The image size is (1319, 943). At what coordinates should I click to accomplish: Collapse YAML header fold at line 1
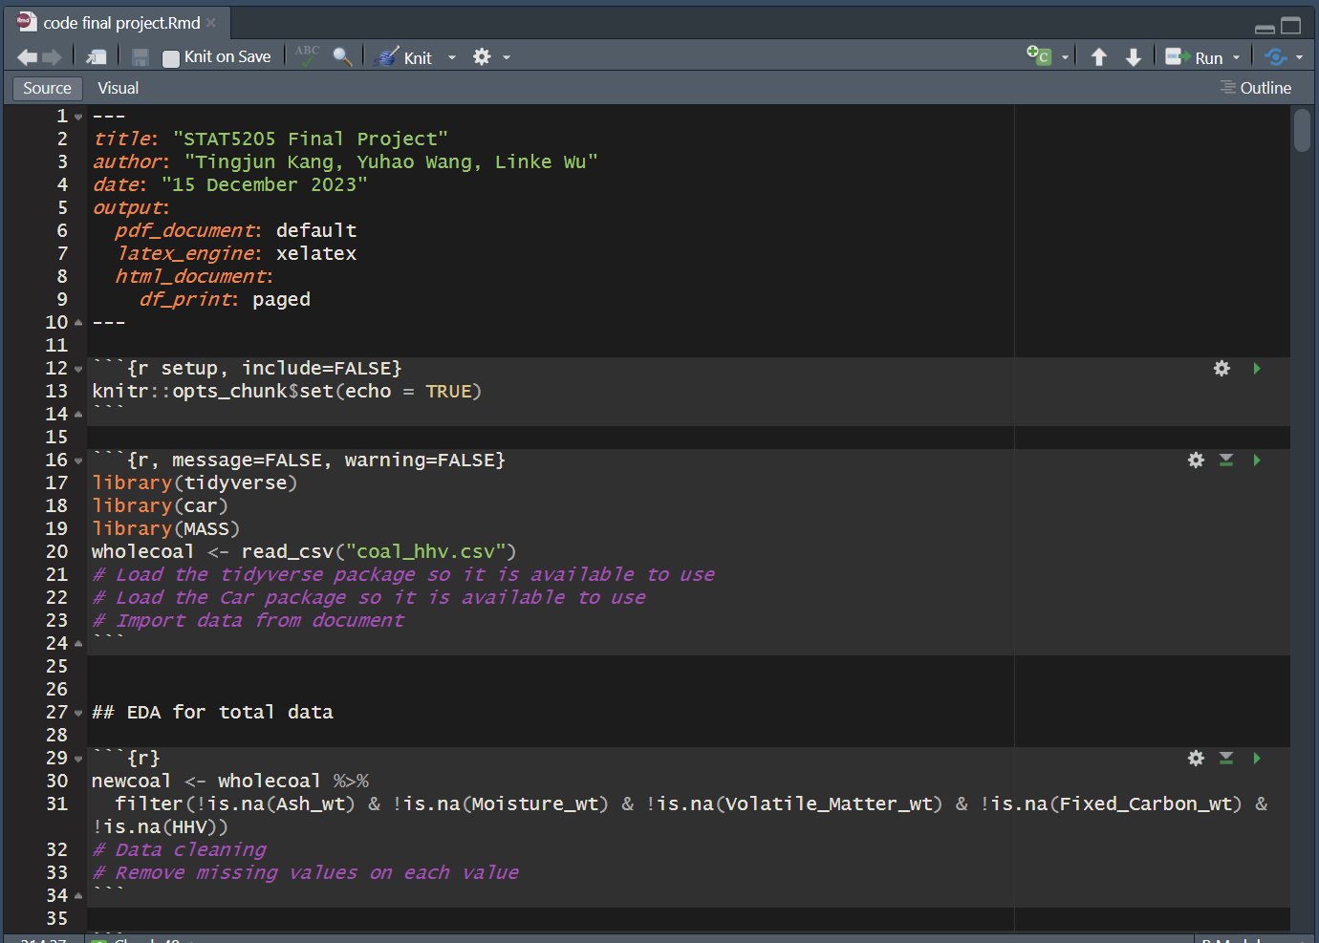[x=78, y=117]
